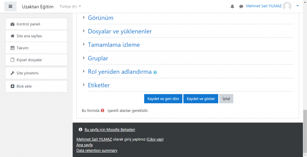
Task: Open Kişisel dosyalar in sidebar
Action: 36,60
